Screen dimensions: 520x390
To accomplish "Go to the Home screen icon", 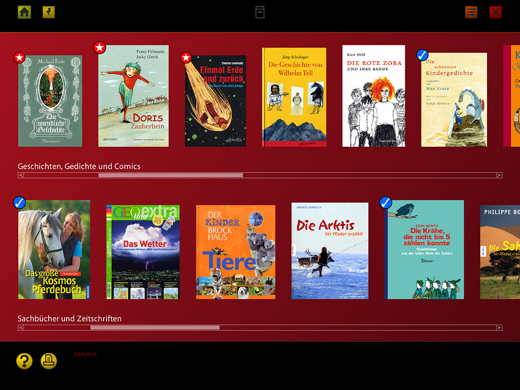I will click(24, 12).
